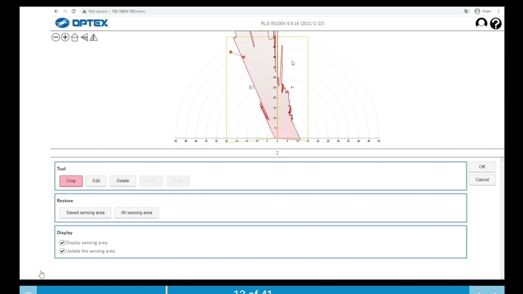Screen dimensions: 523x294
Task: Click the RLS-50100V version text
Action: tap(293, 23)
